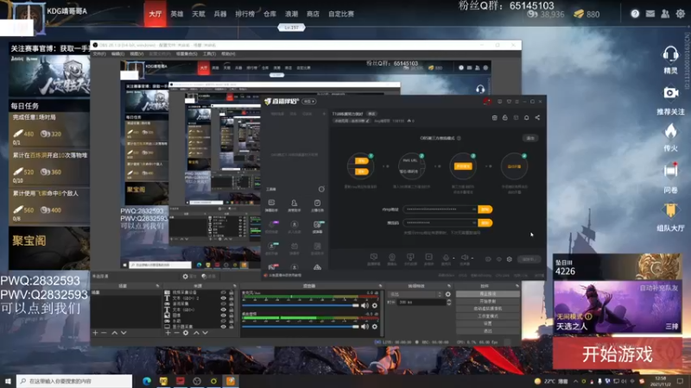Viewport: 691px width, 388px height.
Task: Click 停止推流 in OBS controls
Action: [487, 294]
